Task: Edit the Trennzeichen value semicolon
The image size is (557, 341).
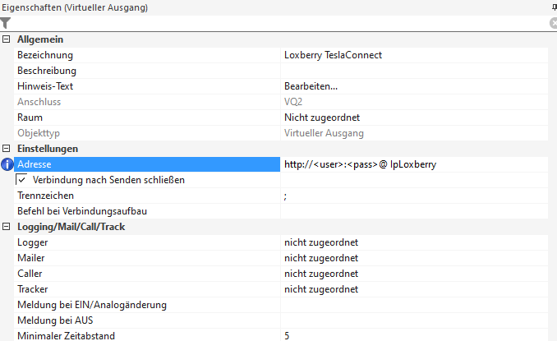Action: pos(414,196)
